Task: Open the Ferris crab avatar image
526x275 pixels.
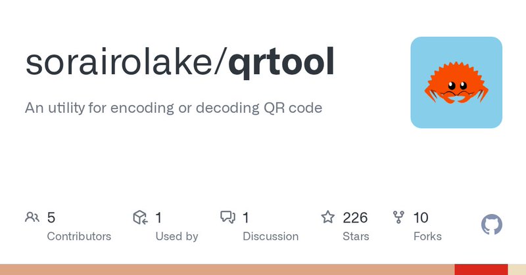Action: (x=456, y=83)
